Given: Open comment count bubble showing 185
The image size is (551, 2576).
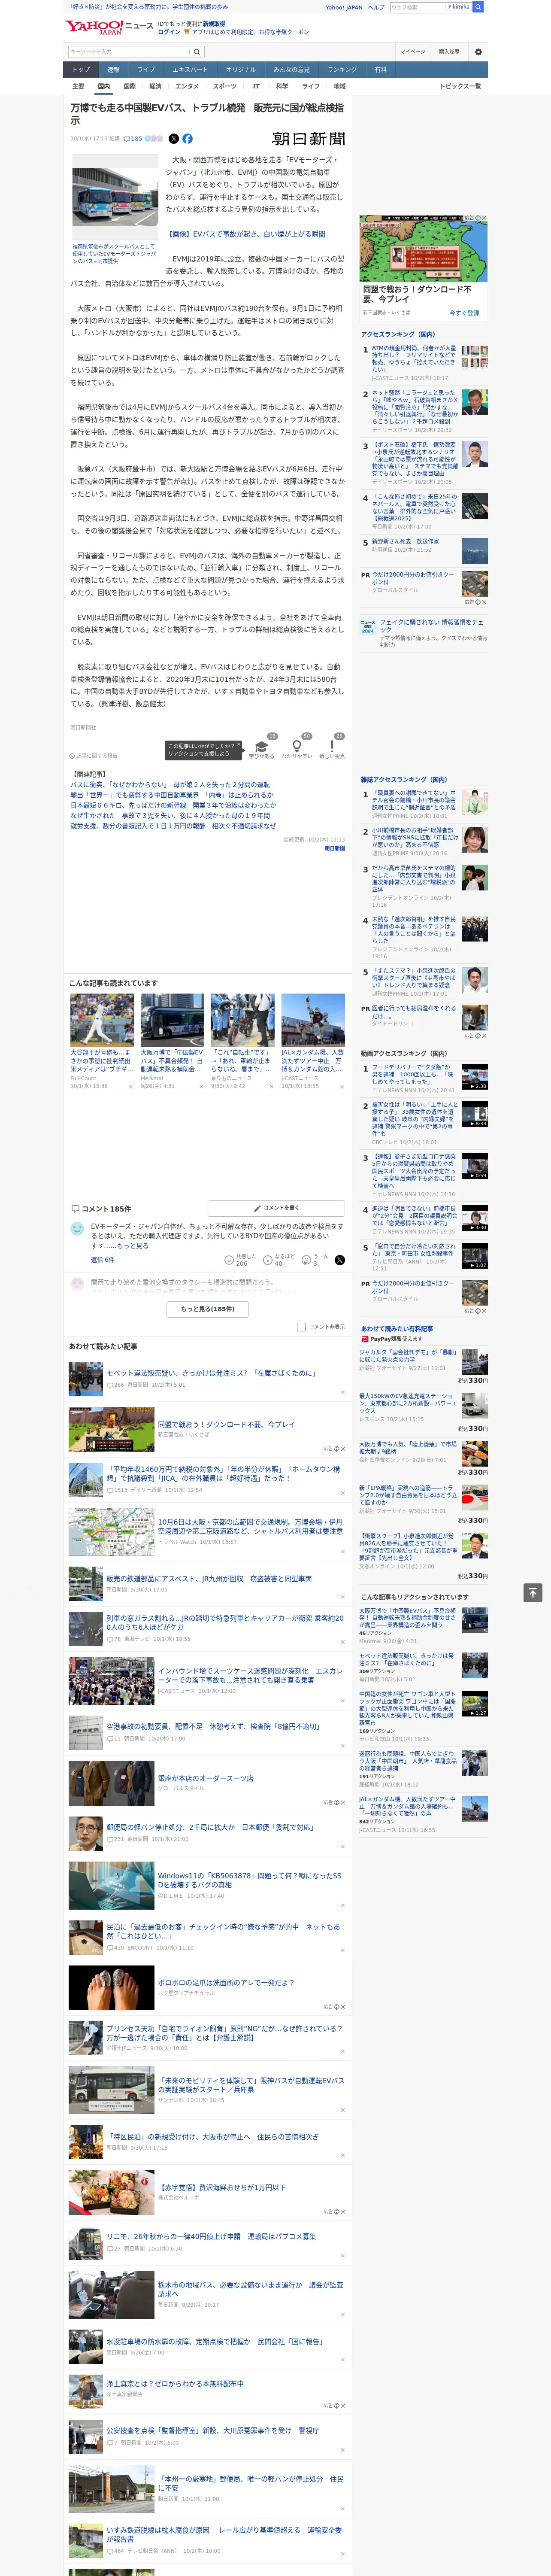Looking at the screenshot, I should coord(133,139).
